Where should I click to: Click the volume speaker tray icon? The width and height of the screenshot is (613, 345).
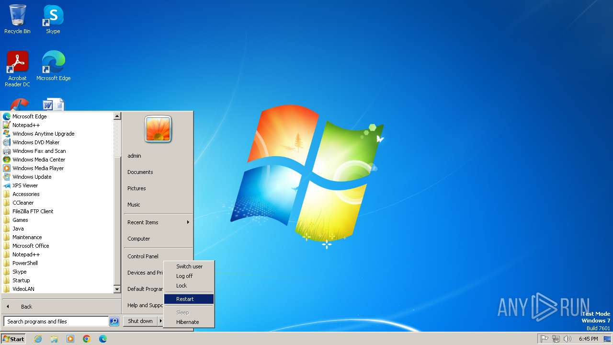point(568,339)
